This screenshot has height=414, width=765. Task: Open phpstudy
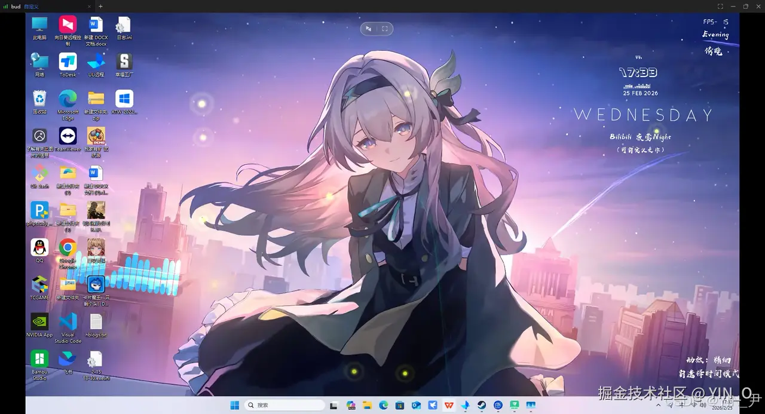click(39, 210)
